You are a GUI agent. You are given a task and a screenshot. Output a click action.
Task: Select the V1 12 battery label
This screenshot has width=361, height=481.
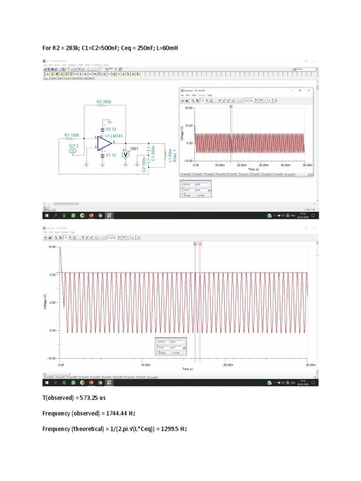(111, 155)
